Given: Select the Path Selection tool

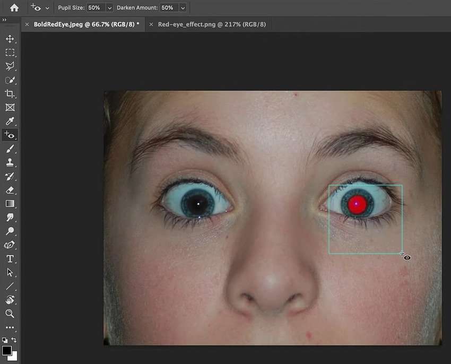Looking at the screenshot, I should (x=10, y=273).
